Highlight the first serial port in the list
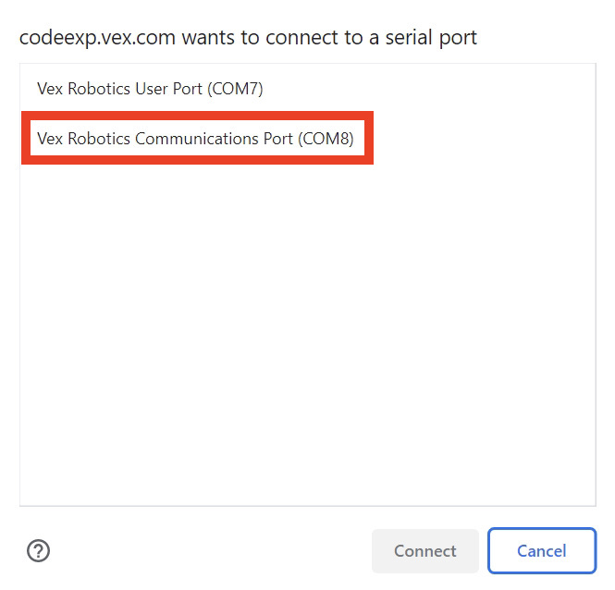Image resolution: width=615 pixels, height=590 pixels. click(150, 89)
